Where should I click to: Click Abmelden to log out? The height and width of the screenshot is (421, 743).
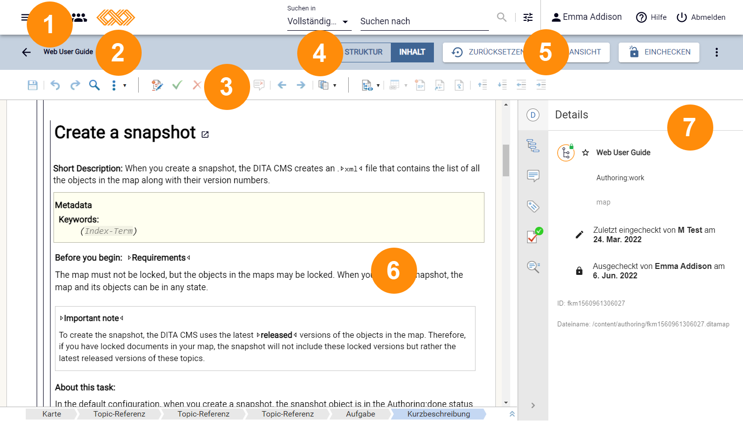(x=700, y=17)
